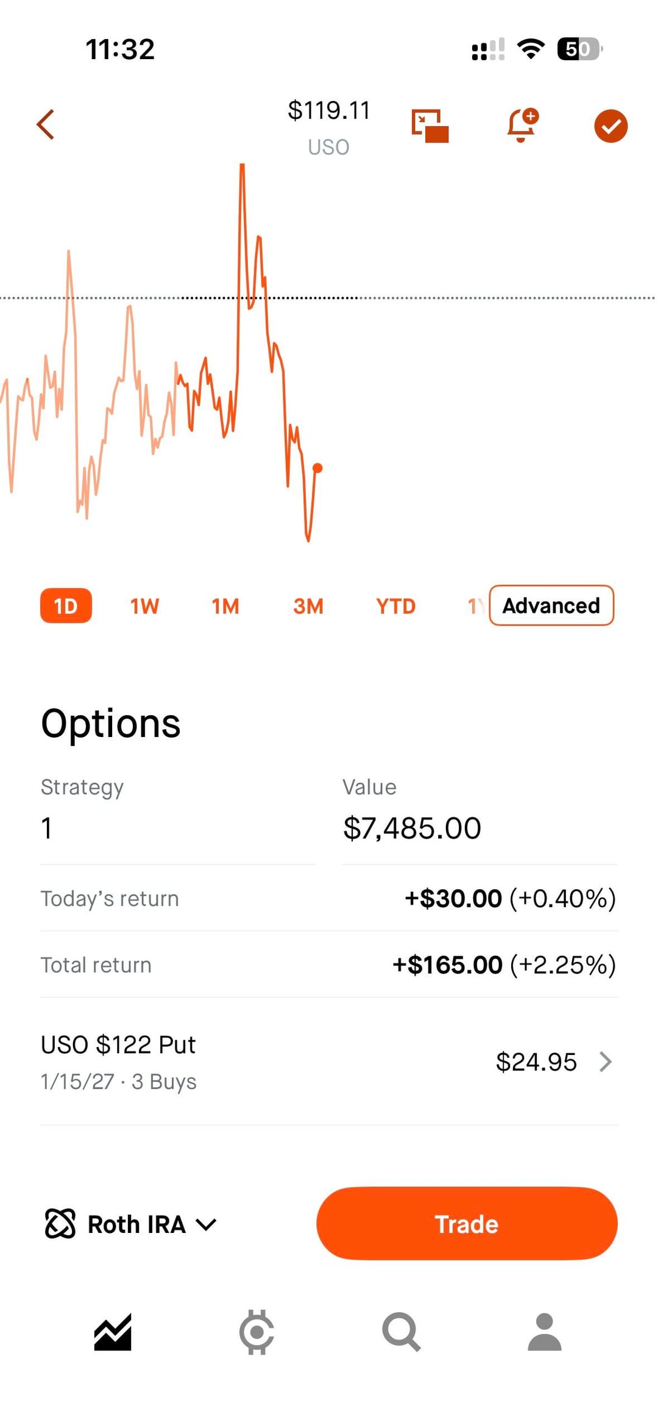
Task: Switch chart to 3M range
Action: coord(308,606)
